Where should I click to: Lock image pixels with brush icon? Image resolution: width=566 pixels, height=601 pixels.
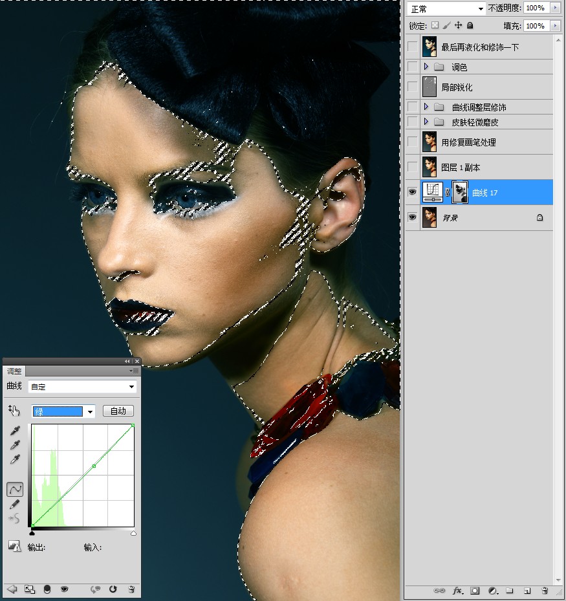point(446,25)
